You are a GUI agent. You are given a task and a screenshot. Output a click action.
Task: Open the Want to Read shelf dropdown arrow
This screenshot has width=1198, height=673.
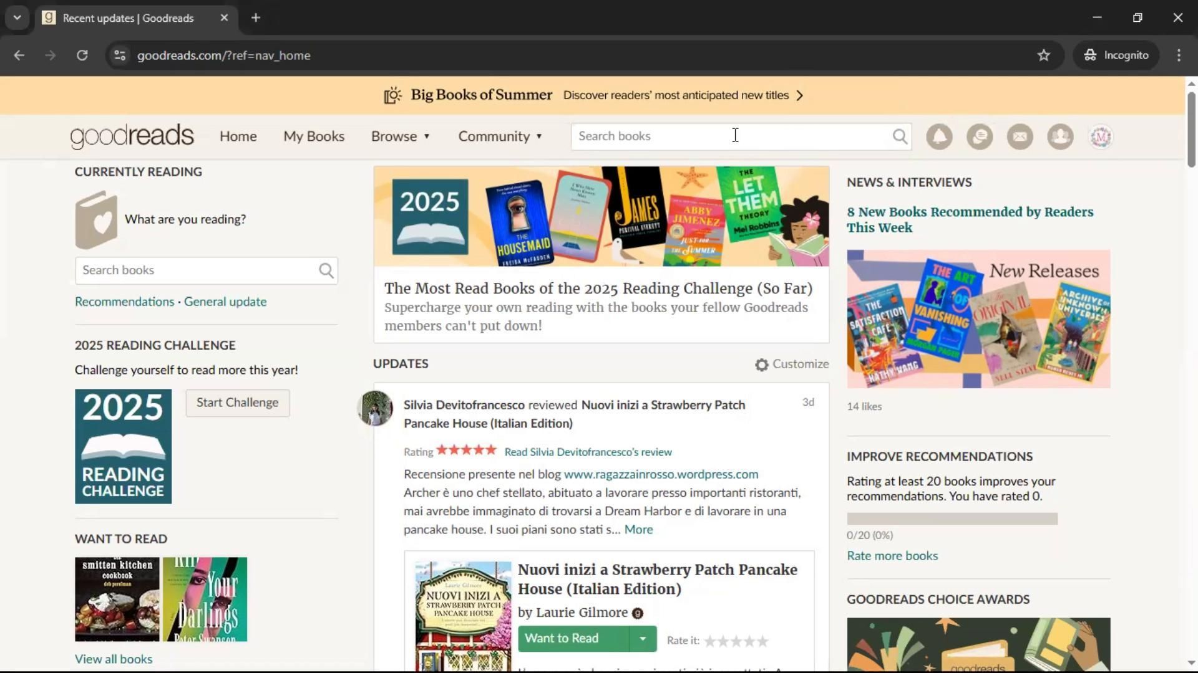pyautogui.click(x=642, y=639)
